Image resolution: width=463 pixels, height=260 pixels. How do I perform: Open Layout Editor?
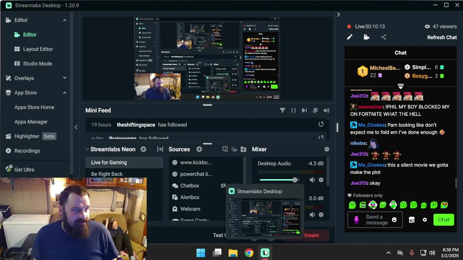click(38, 49)
